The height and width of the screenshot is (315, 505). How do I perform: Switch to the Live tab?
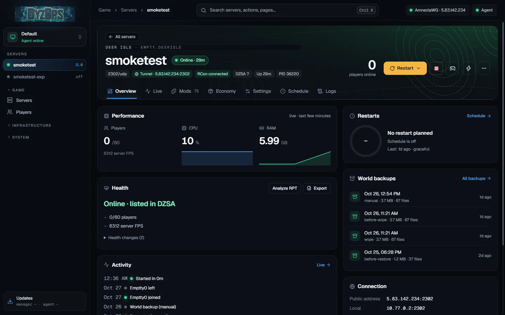point(154,91)
